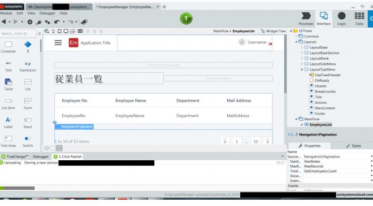Select the List Item widget in toolbox

pos(8,104)
